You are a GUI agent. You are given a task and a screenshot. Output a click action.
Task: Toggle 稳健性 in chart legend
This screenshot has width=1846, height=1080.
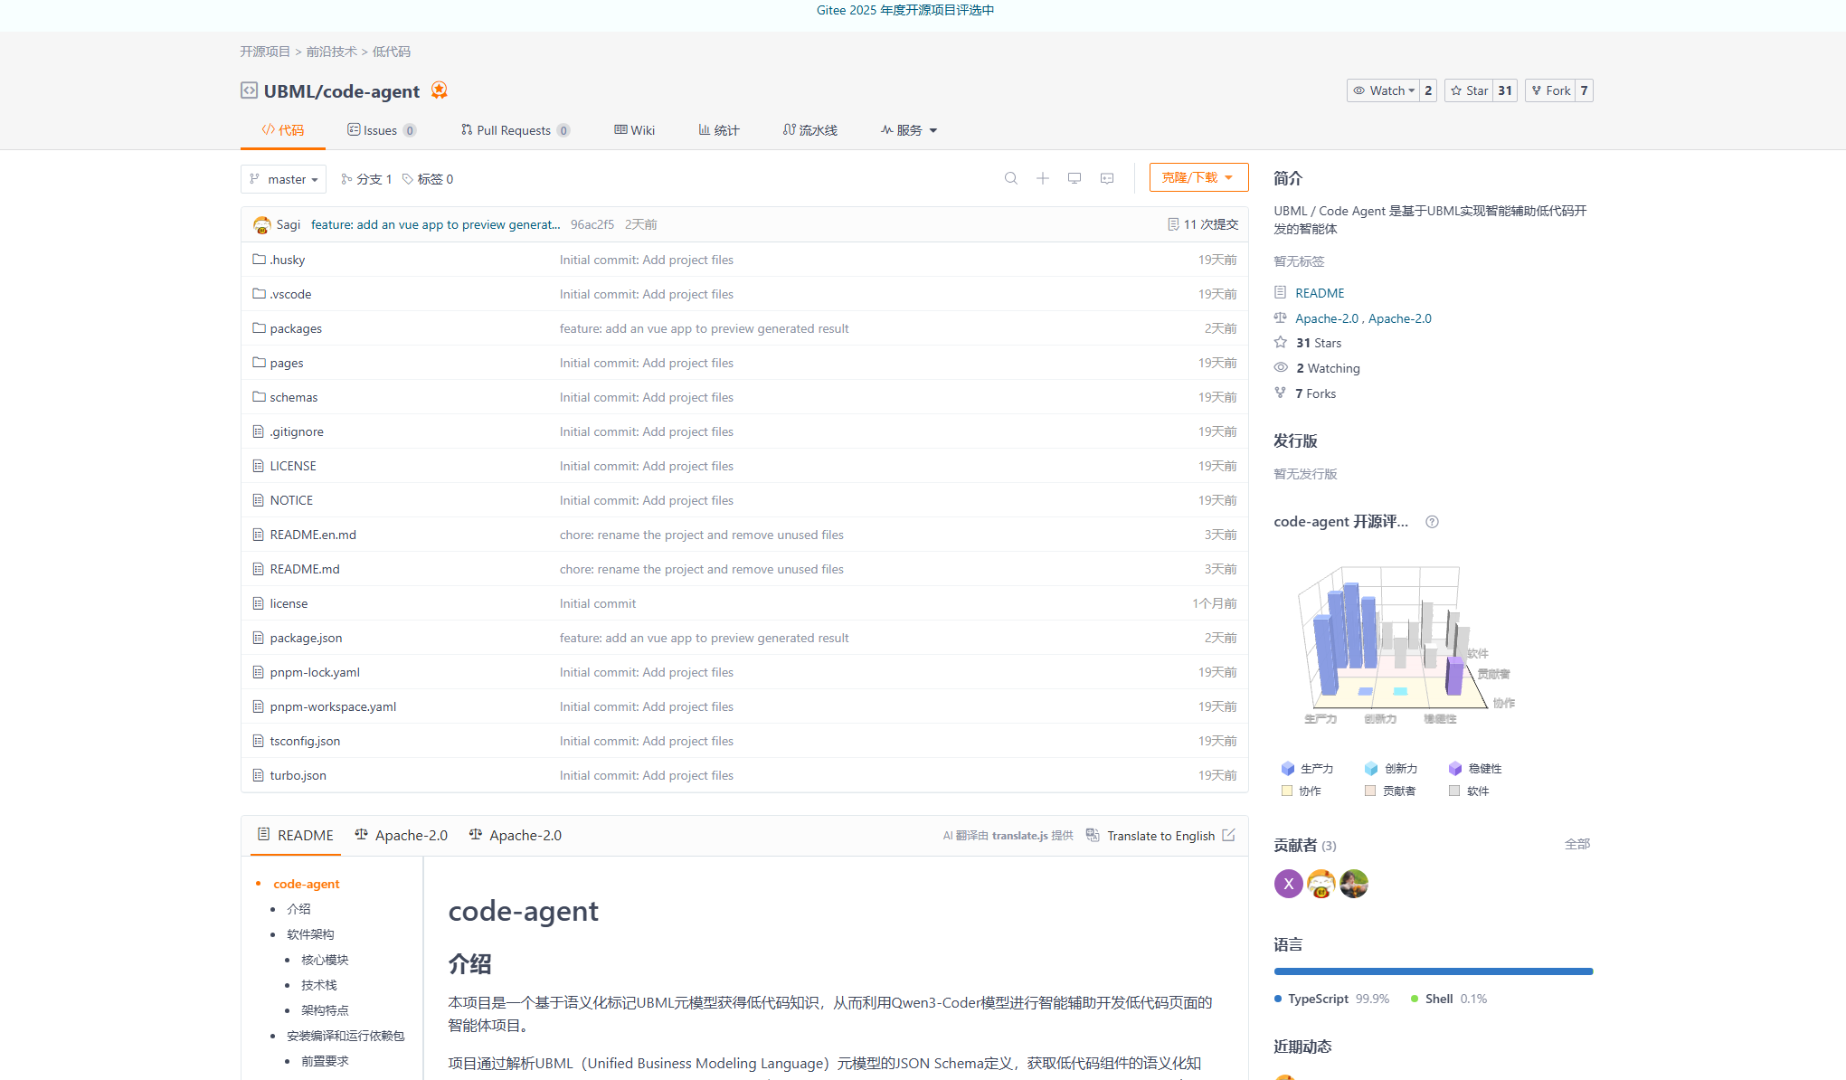tap(1474, 768)
